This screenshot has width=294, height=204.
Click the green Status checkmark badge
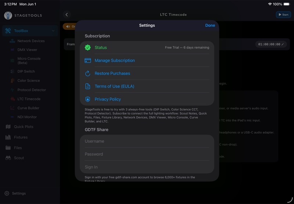point(87,48)
